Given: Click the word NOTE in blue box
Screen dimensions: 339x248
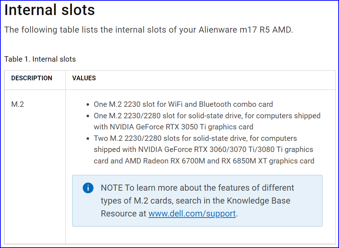Looking at the screenshot, I should tap(112, 188).
